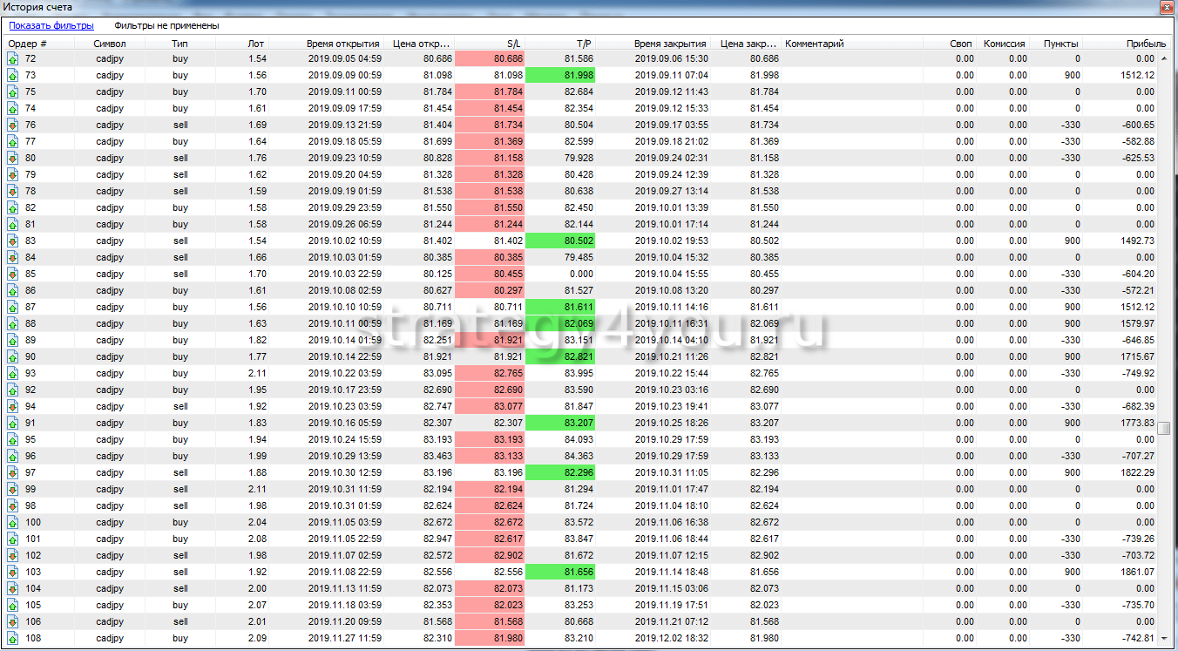The width and height of the screenshot is (1178, 651).
Task: Click the buy icon for order 108
Action: click(x=13, y=638)
